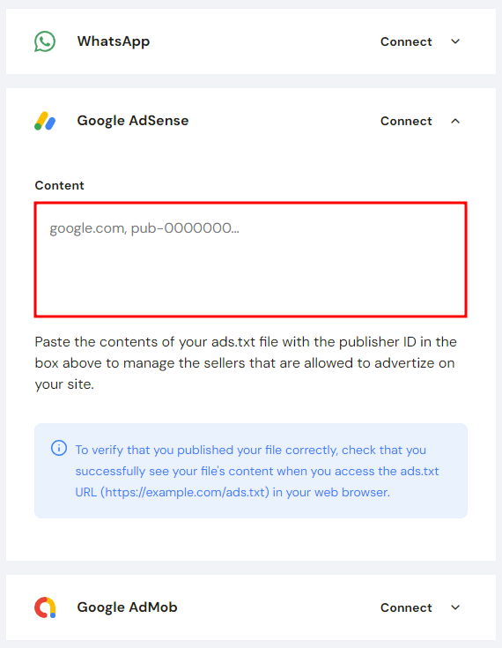Select the Google AdMob heading text
This screenshot has width=502, height=648.
click(x=127, y=607)
